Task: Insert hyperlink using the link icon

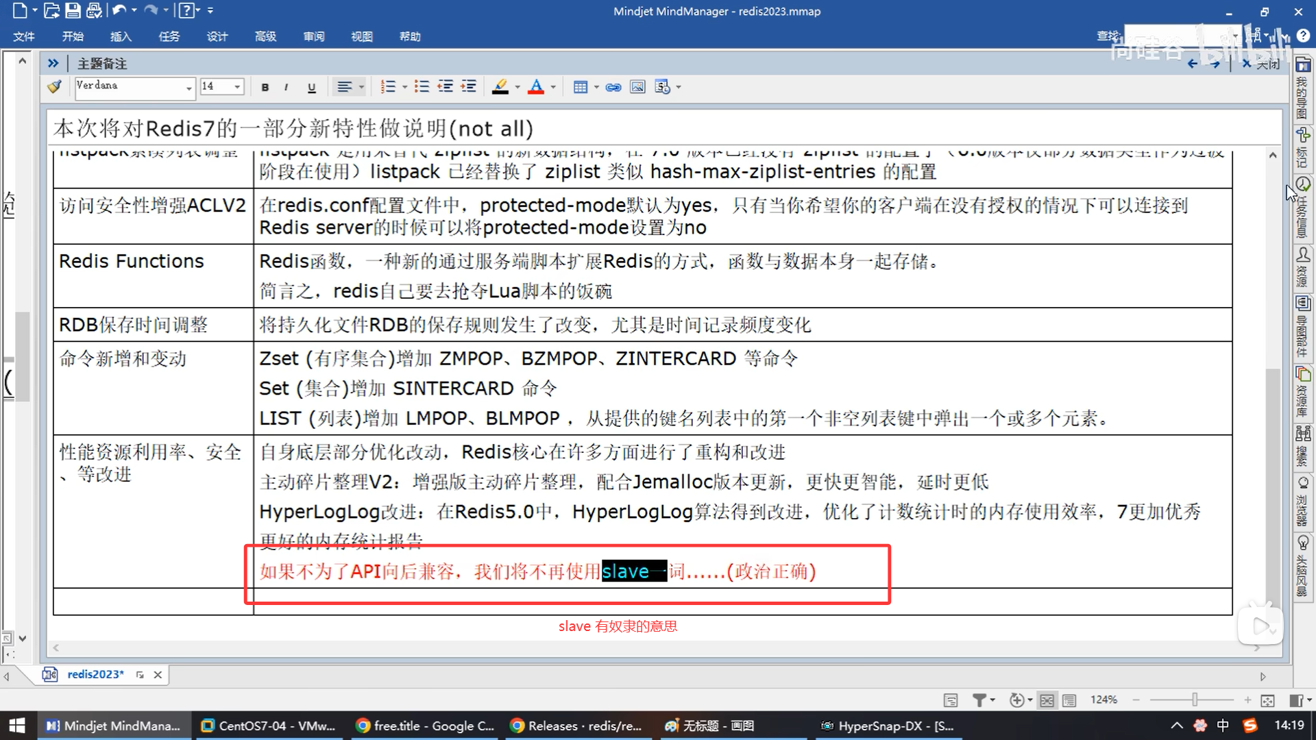Action: 613,87
